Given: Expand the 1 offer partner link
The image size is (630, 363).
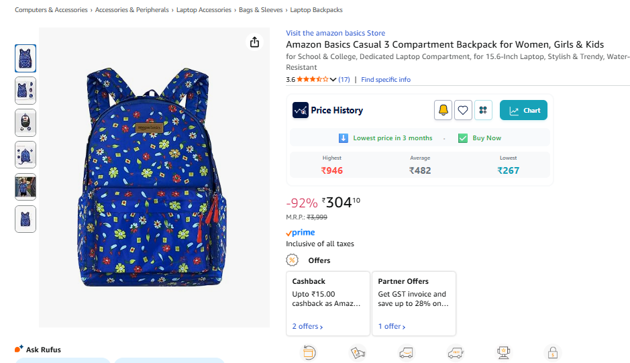Looking at the screenshot, I should (392, 327).
